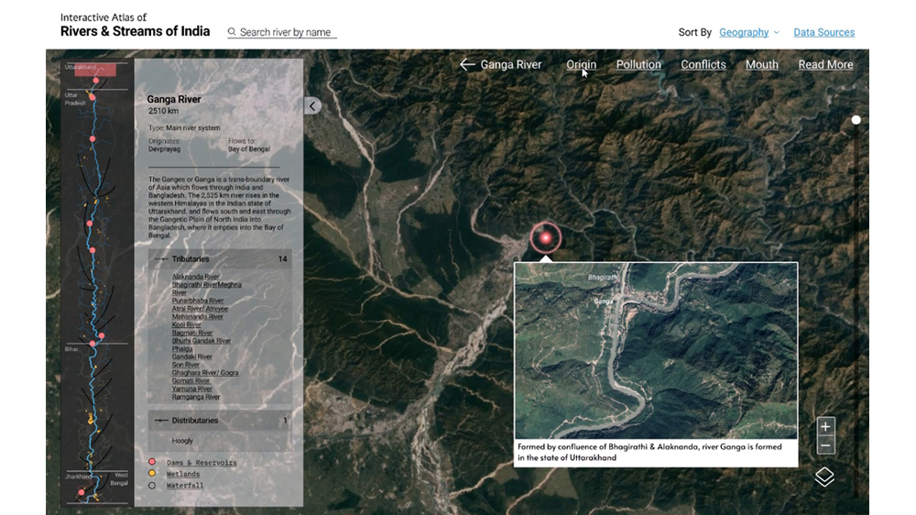The image size is (916, 515).
Task: Open the Sort By Geography dropdown
Action: pos(748,32)
